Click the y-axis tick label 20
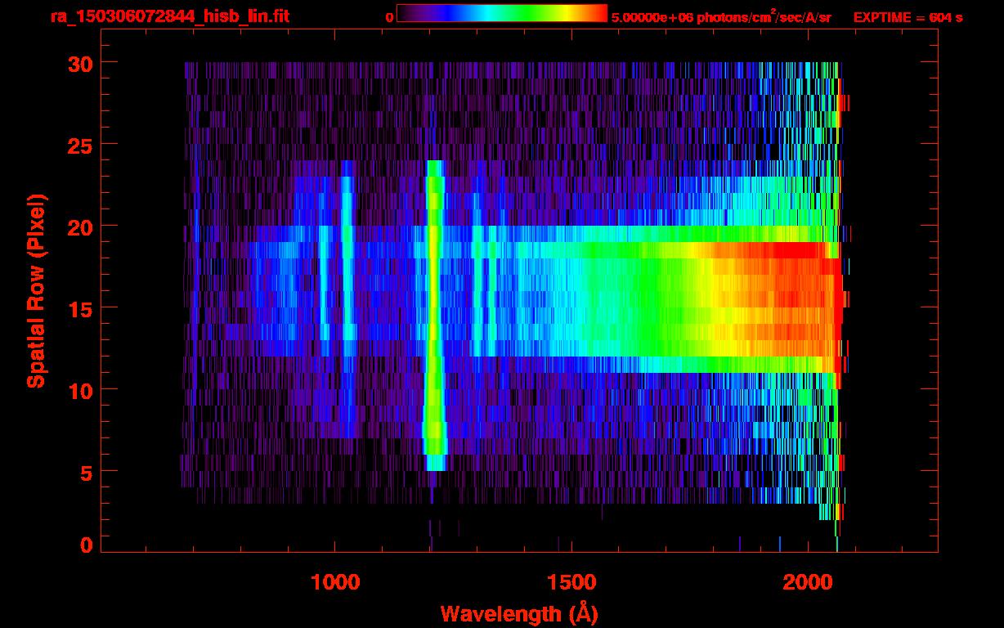Screen dimensions: 1004x628 coord(80,227)
